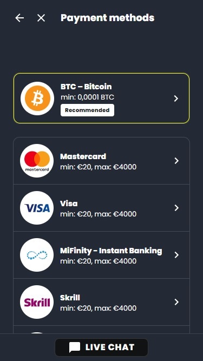Expand the MiFinity row chevron

[176, 255]
